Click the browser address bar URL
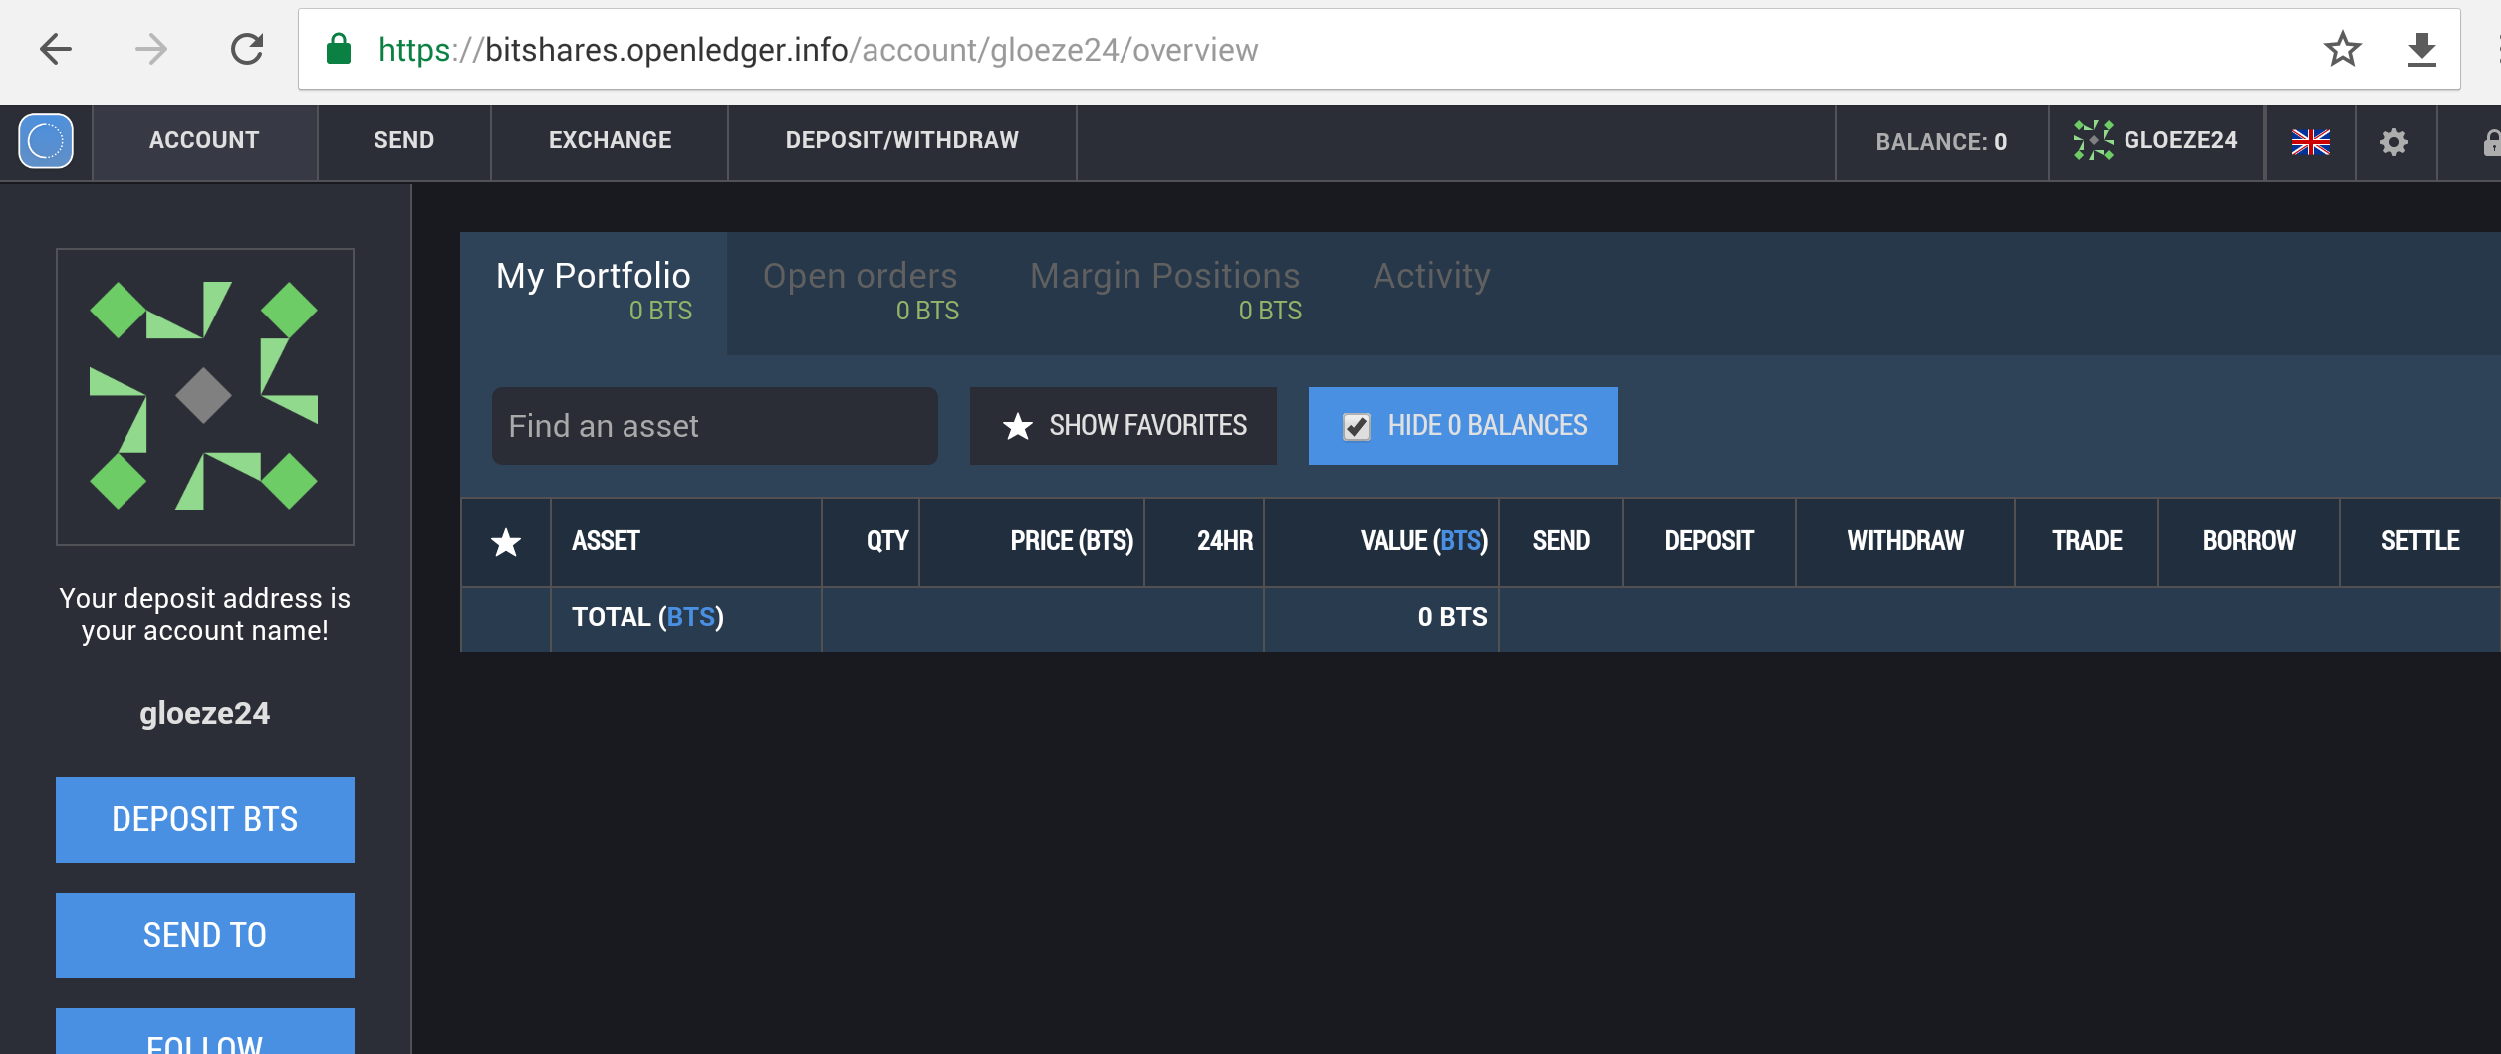 [819, 50]
